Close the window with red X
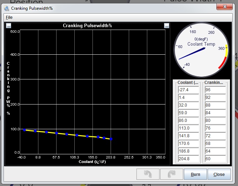Screen dimensions: 238x186 [x=224, y=7]
